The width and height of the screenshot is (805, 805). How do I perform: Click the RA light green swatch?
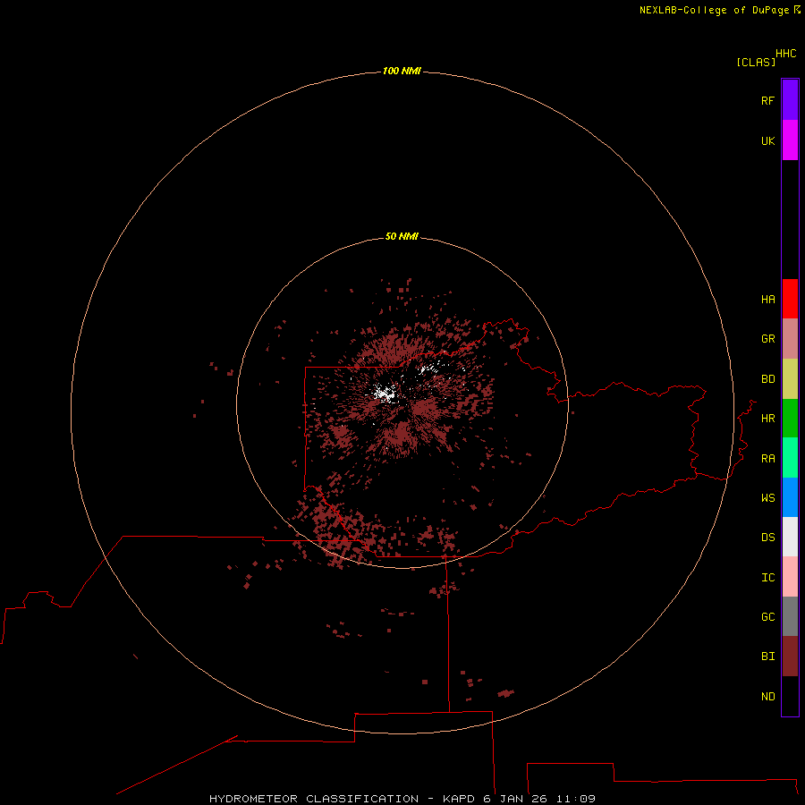coord(790,458)
